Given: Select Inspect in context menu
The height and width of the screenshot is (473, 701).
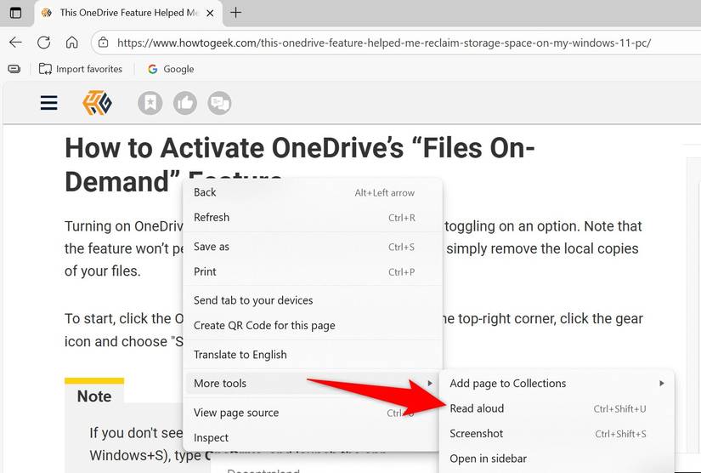Looking at the screenshot, I should pyautogui.click(x=313, y=437).
